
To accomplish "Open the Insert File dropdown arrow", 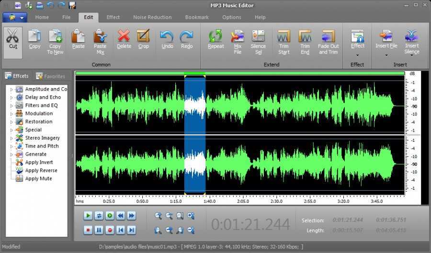I will [x=386, y=55].
